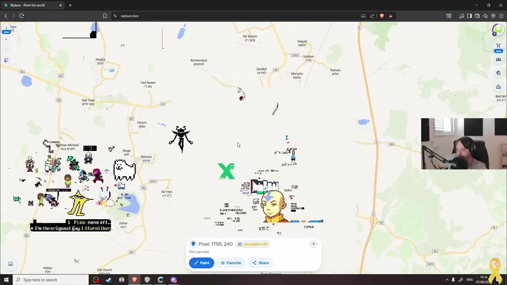Click the green X pixel art on map

click(x=226, y=171)
